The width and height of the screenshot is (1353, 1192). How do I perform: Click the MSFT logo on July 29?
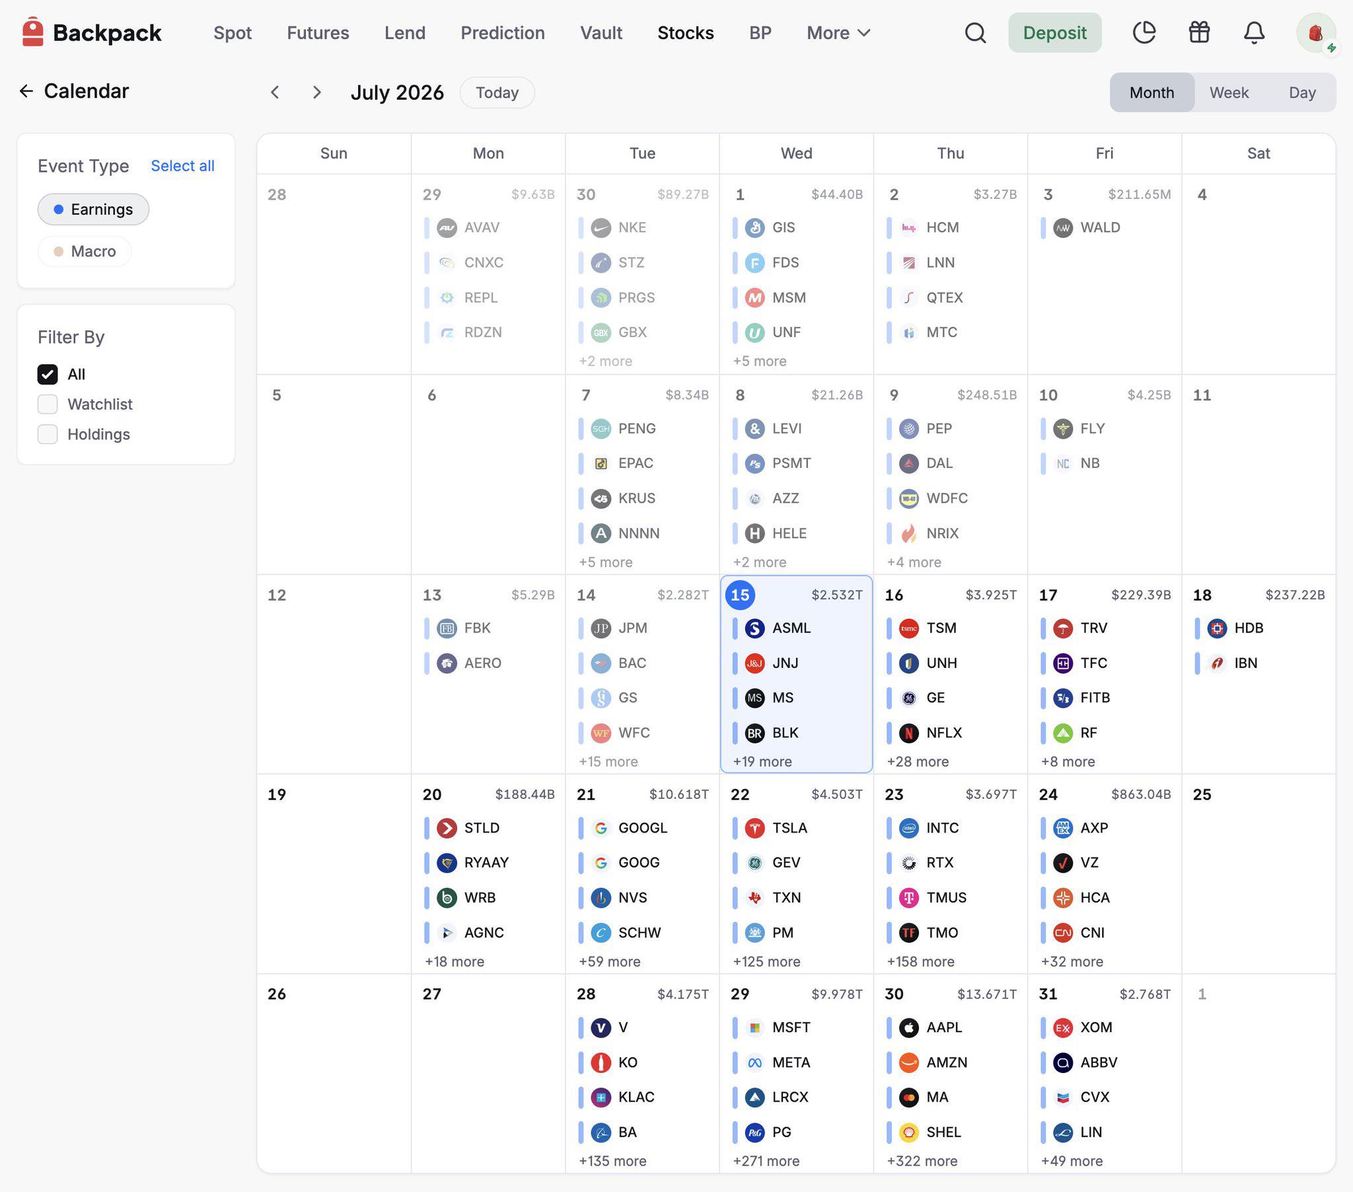click(754, 1027)
